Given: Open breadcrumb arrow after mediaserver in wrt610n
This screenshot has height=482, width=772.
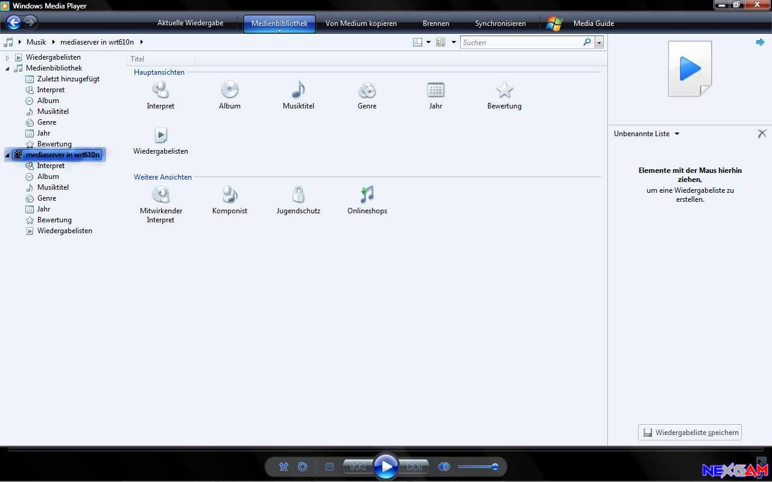Looking at the screenshot, I should [x=141, y=42].
